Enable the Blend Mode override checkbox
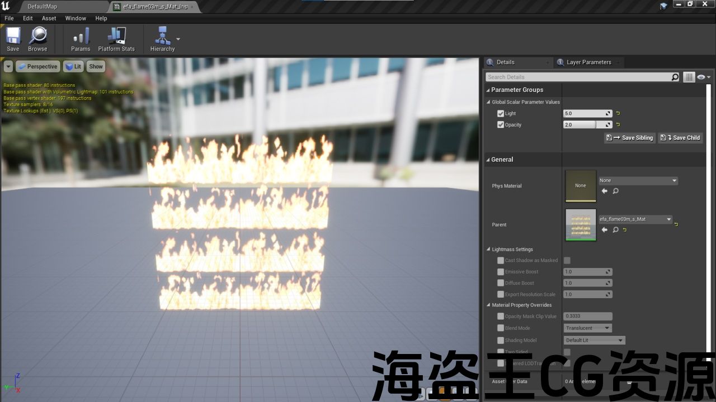The image size is (716, 402). [501, 328]
